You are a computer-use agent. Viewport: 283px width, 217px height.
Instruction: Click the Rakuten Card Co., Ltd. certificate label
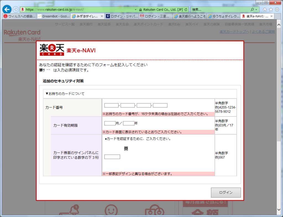[163, 10]
